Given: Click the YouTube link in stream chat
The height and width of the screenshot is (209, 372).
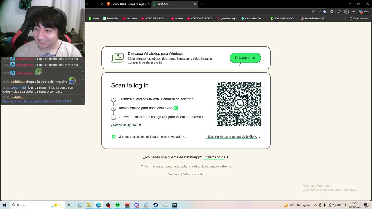Looking at the screenshot, I should [x=37, y=102].
